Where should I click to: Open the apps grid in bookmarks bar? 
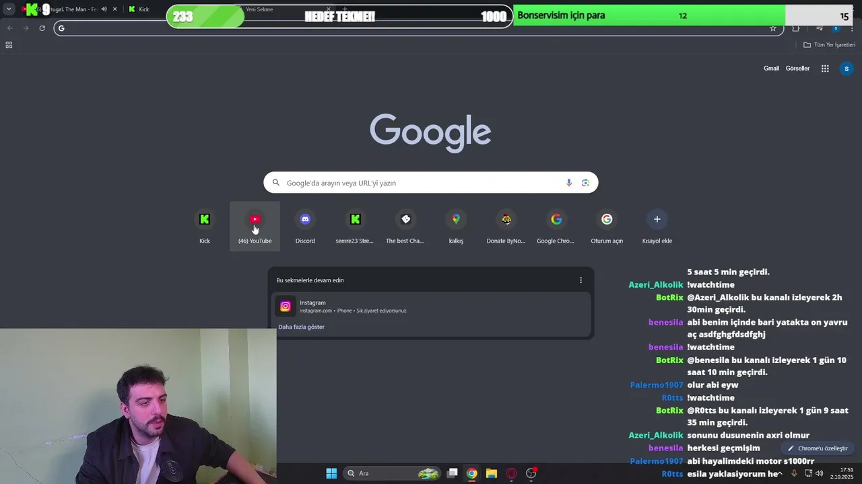click(9, 45)
